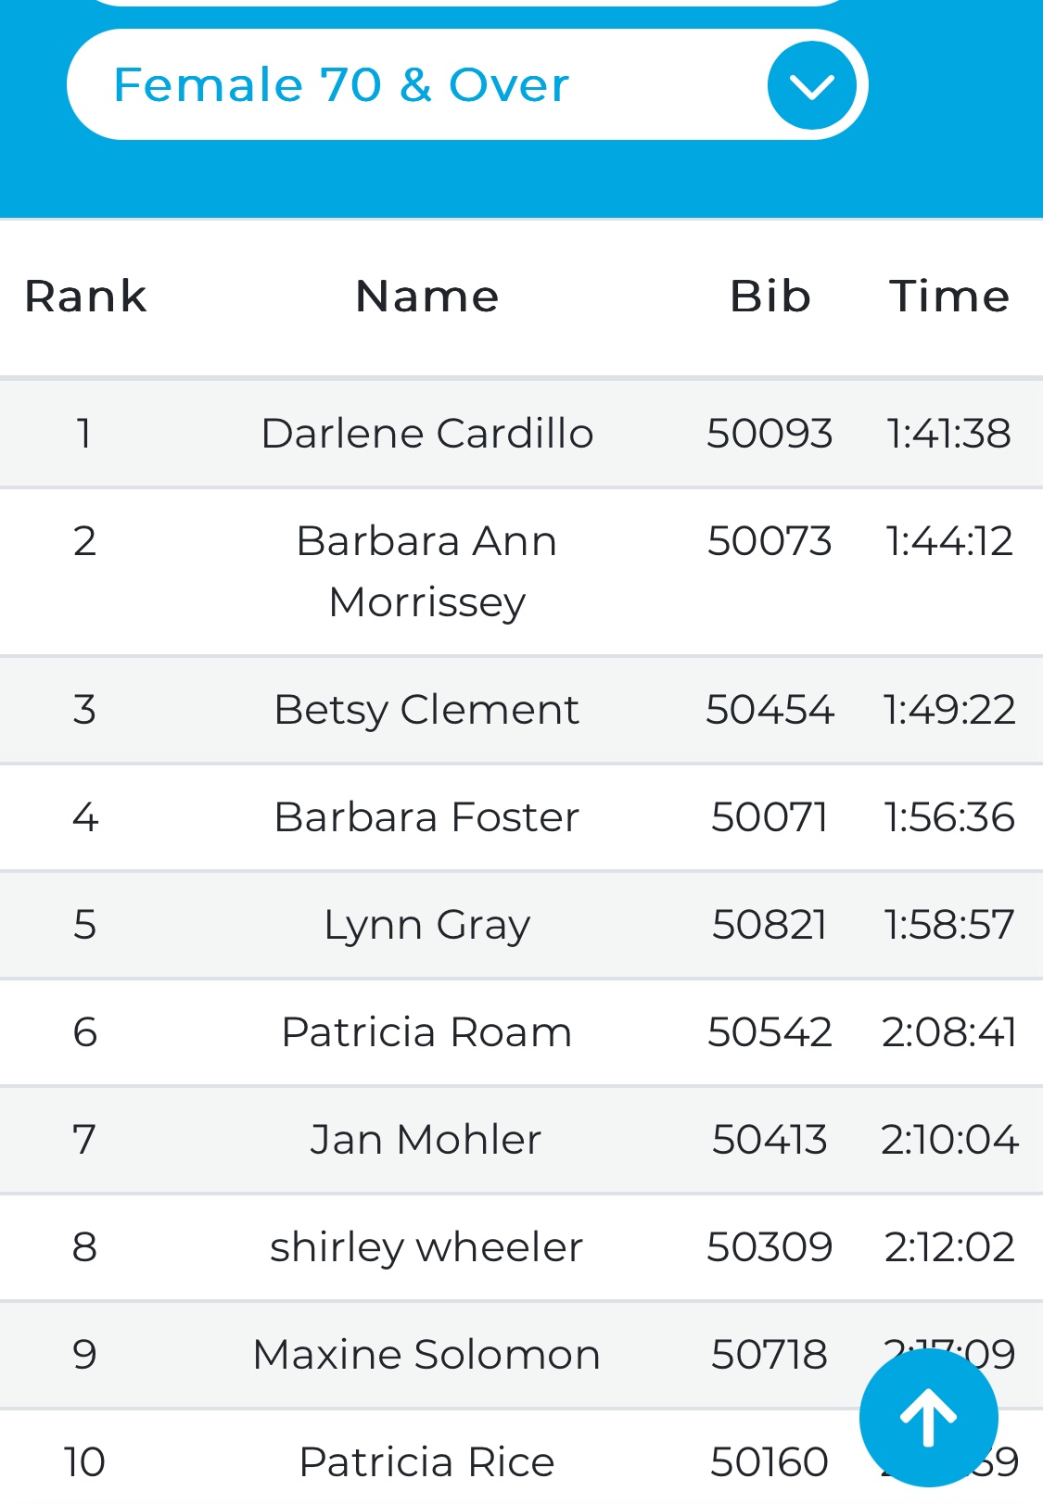
Task: Click the finish time 1:49:22
Action: [x=949, y=710]
